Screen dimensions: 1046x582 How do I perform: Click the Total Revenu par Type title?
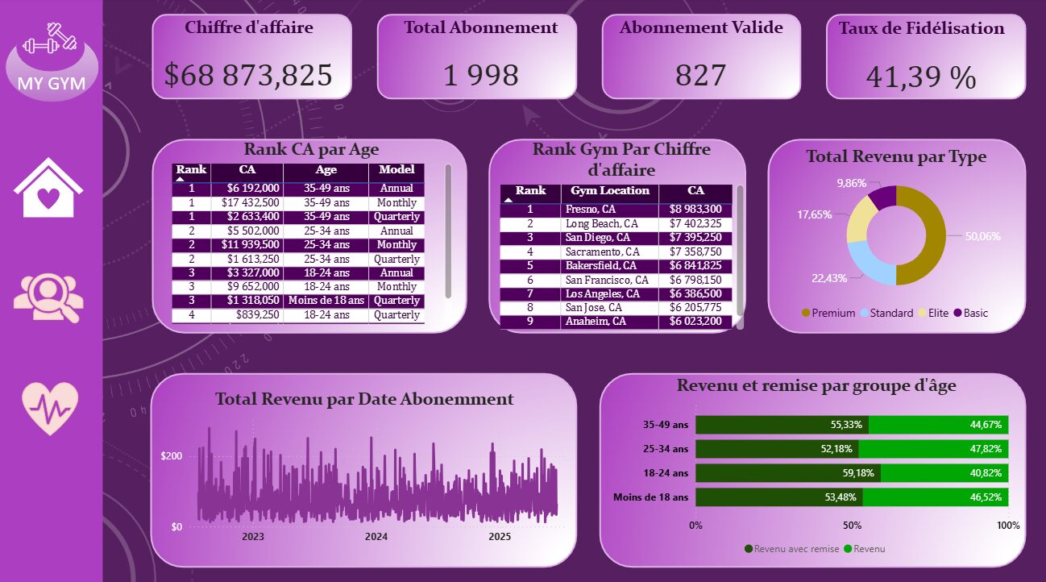(x=896, y=156)
